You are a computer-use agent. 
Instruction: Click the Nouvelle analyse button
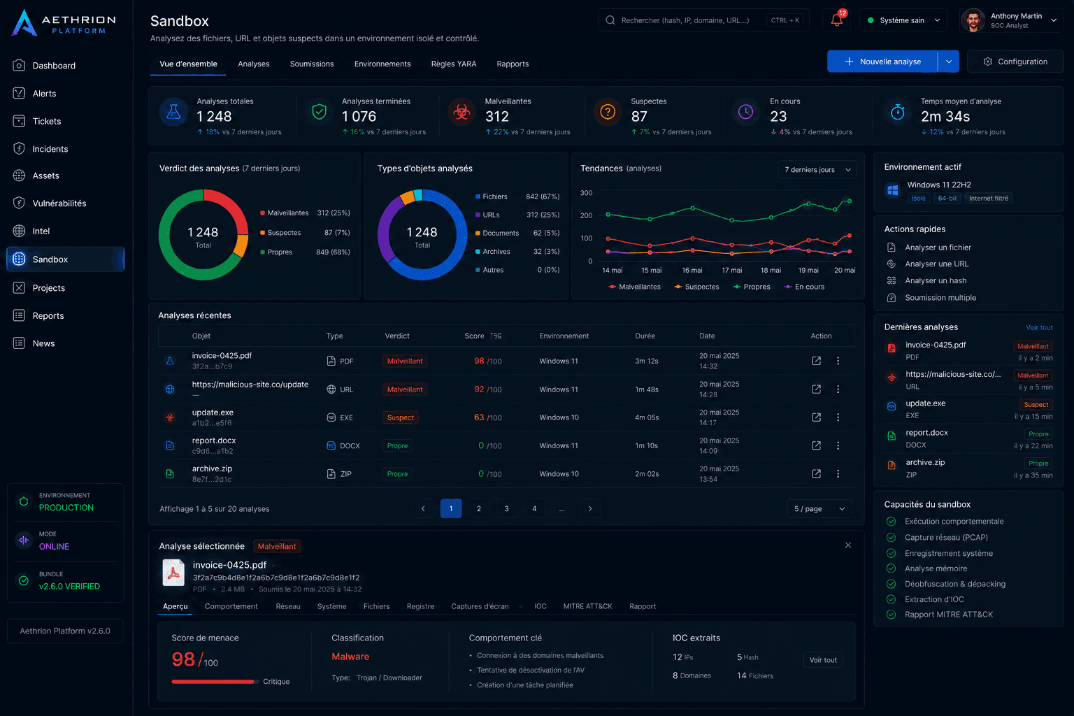883,62
